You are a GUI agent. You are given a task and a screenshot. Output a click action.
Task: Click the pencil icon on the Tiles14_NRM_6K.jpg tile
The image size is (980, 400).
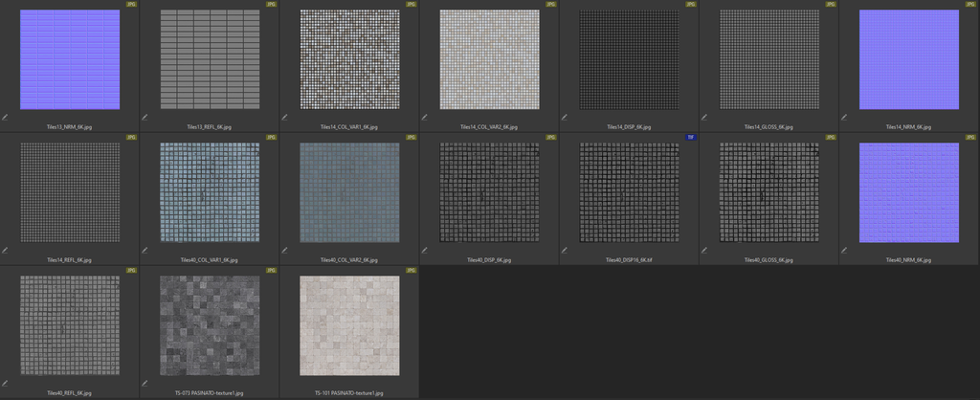pos(845,118)
